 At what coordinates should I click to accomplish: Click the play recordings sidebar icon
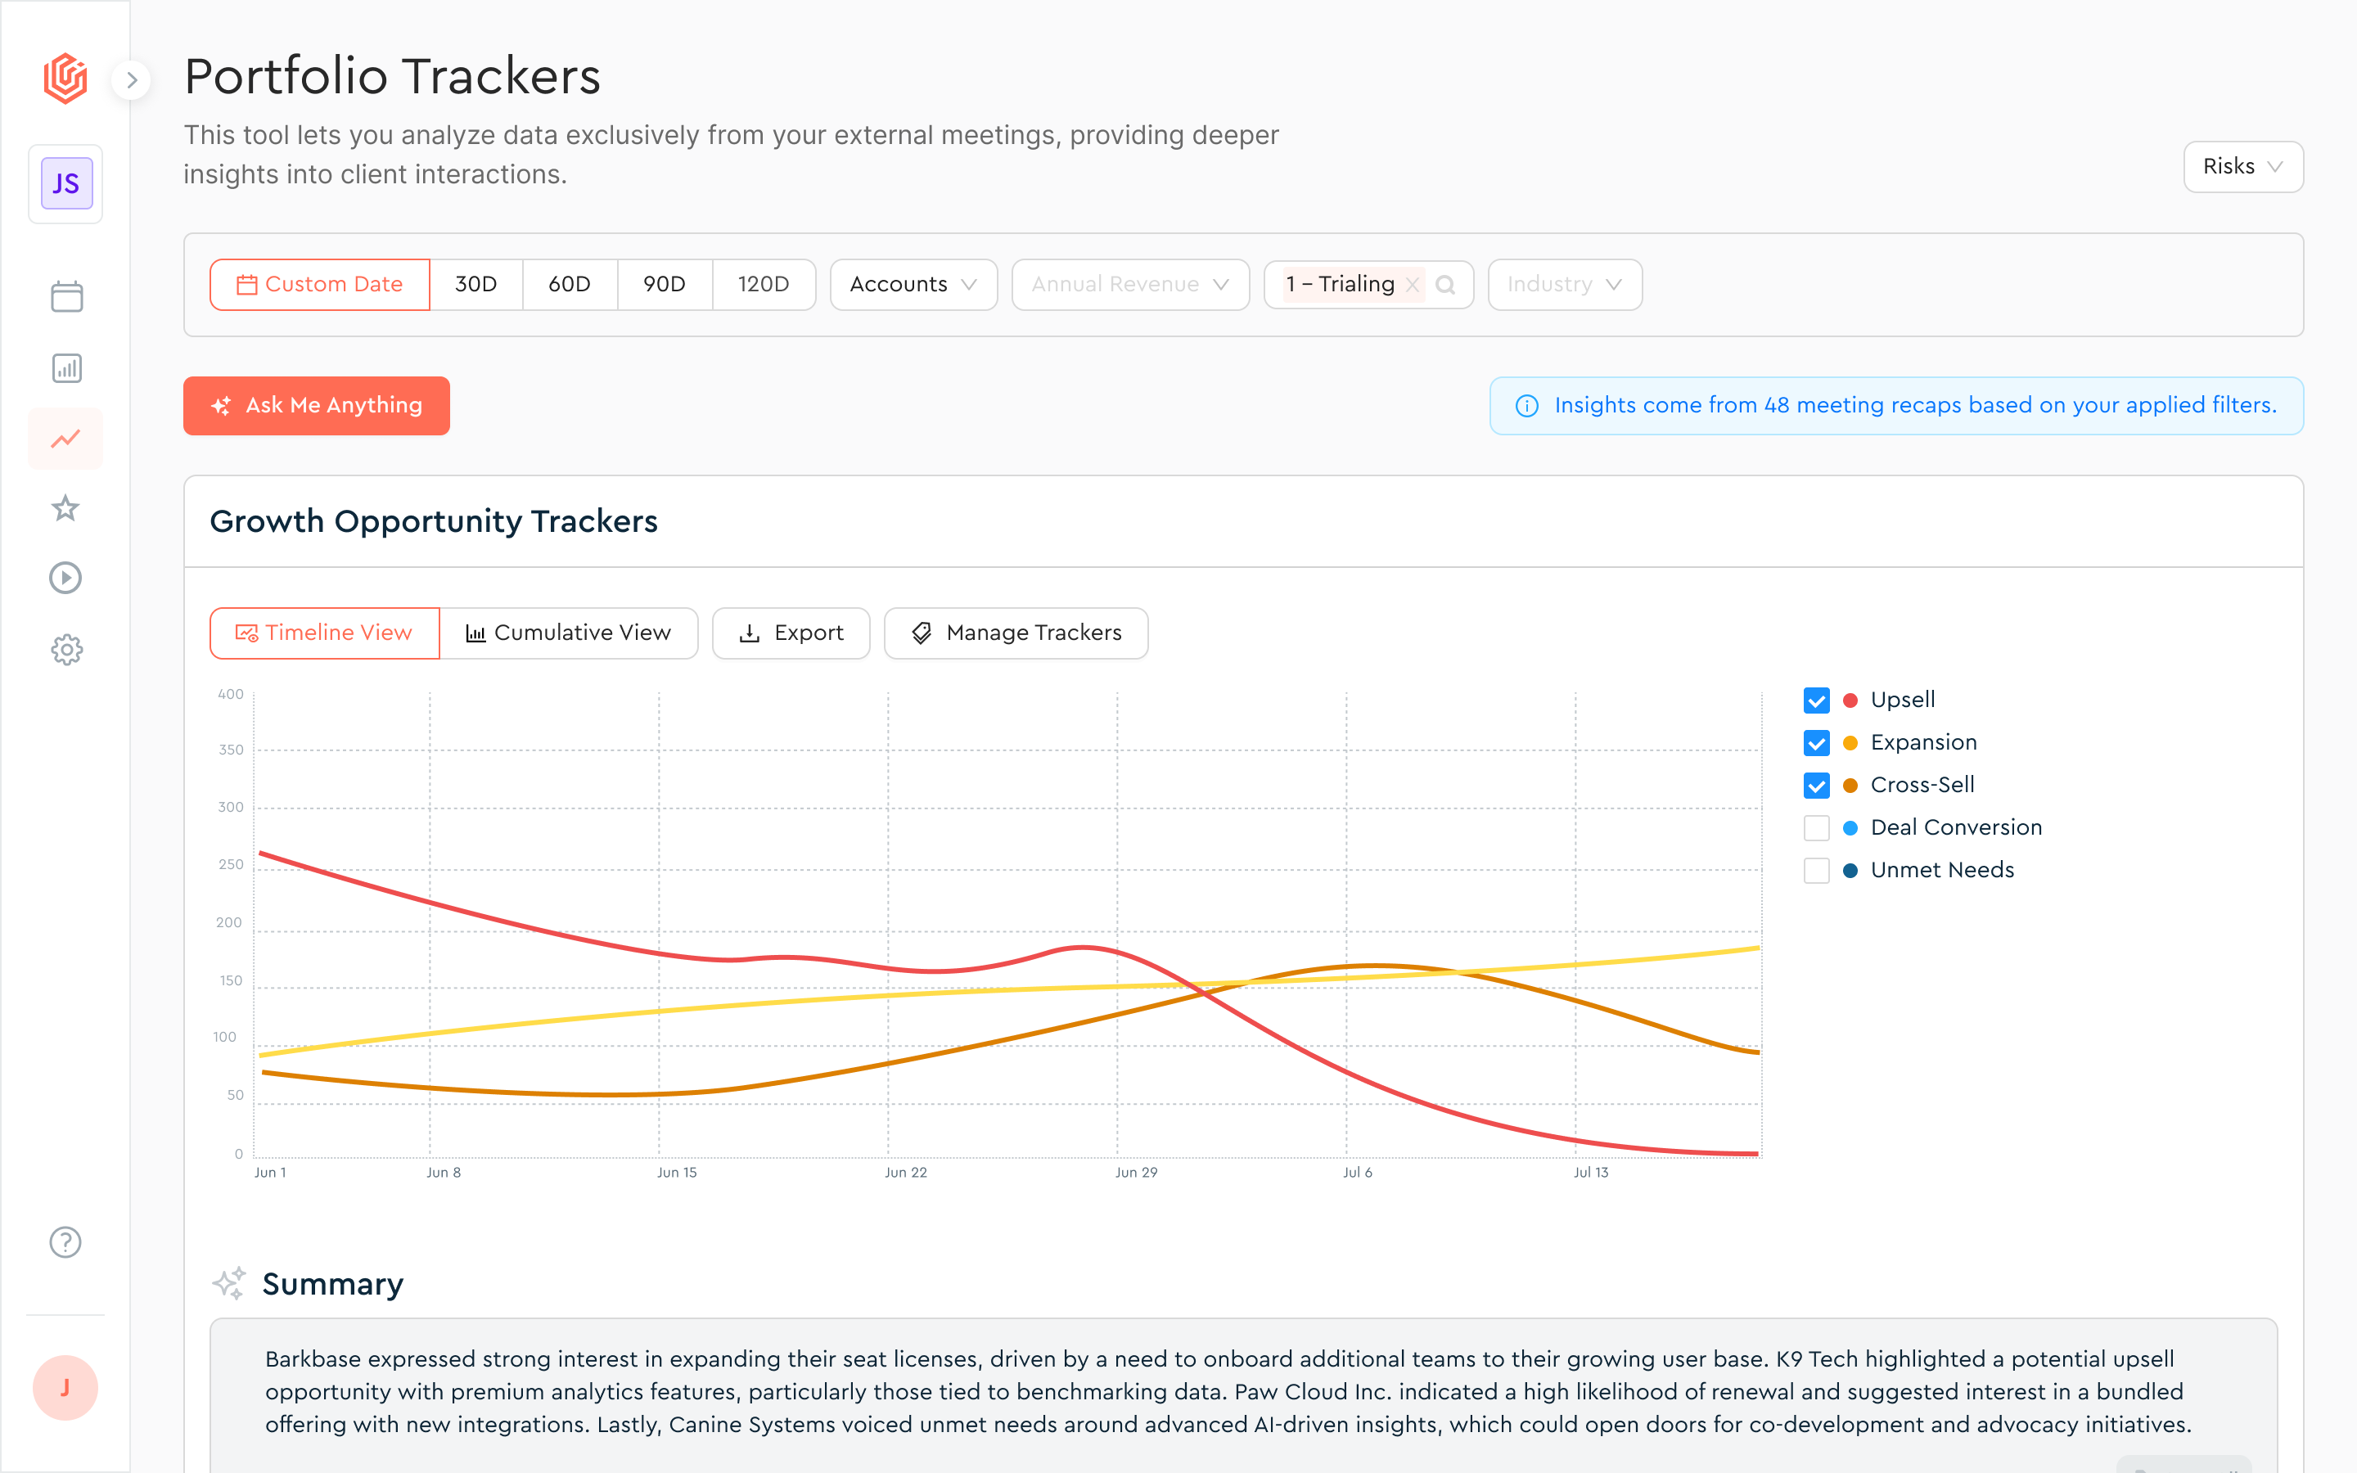click(66, 578)
